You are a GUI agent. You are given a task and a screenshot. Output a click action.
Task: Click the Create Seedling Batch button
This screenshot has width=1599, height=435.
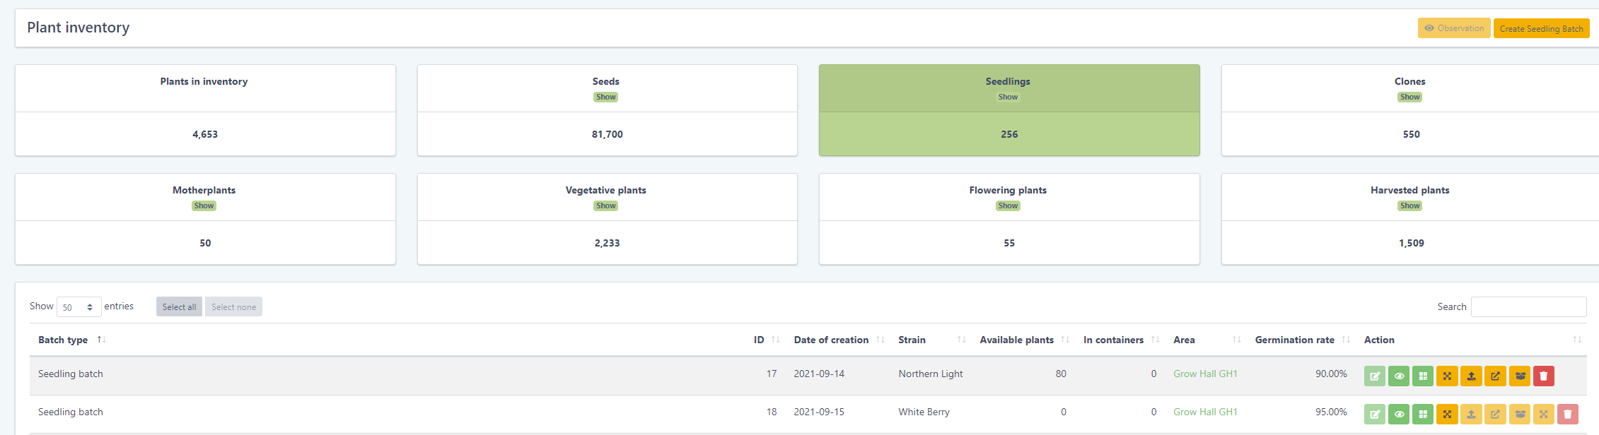[x=1540, y=28]
